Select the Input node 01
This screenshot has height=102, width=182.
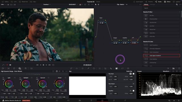point(102,22)
